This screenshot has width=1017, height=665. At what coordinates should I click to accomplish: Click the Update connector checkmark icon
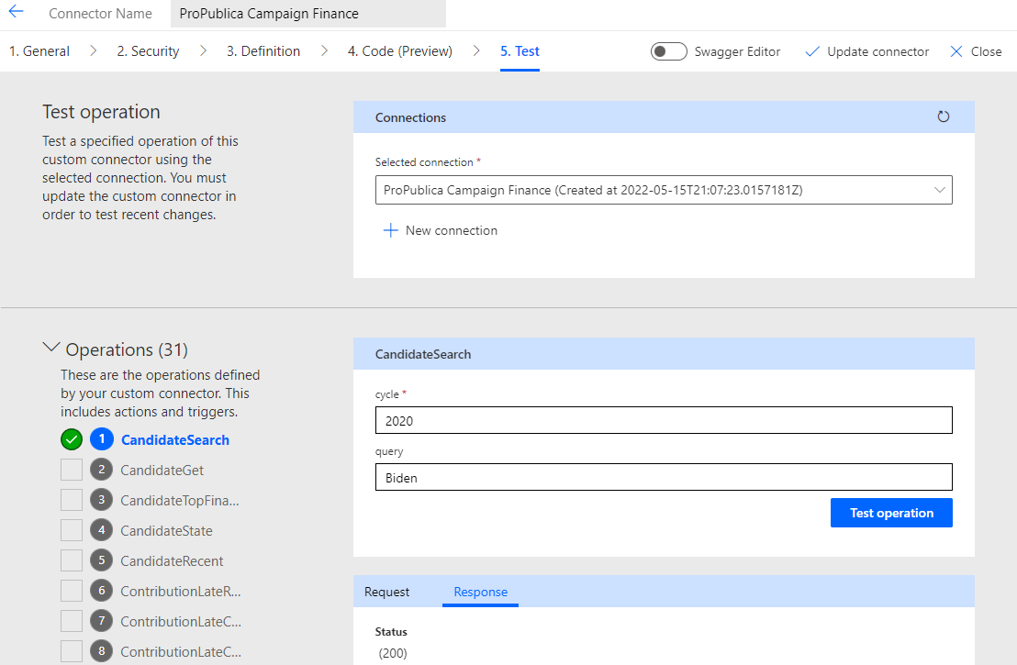point(812,52)
